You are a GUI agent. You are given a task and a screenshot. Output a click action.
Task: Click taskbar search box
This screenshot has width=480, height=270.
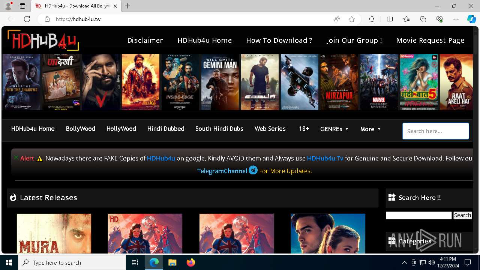click(x=72, y=262)
